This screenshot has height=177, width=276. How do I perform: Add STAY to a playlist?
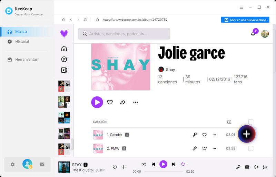click(x=124, y=167)
